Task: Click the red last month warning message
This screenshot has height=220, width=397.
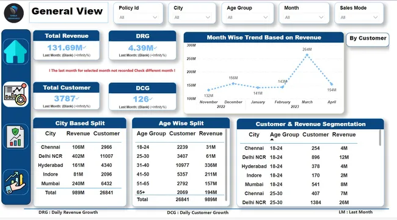Action: (x=112, y=71)
